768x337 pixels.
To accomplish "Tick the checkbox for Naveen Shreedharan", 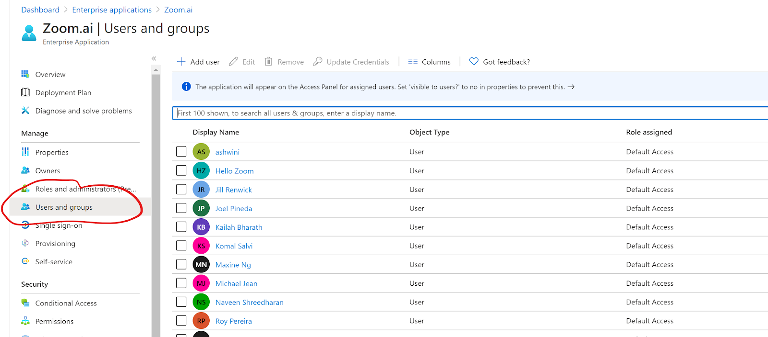I will tap(181, 302).
